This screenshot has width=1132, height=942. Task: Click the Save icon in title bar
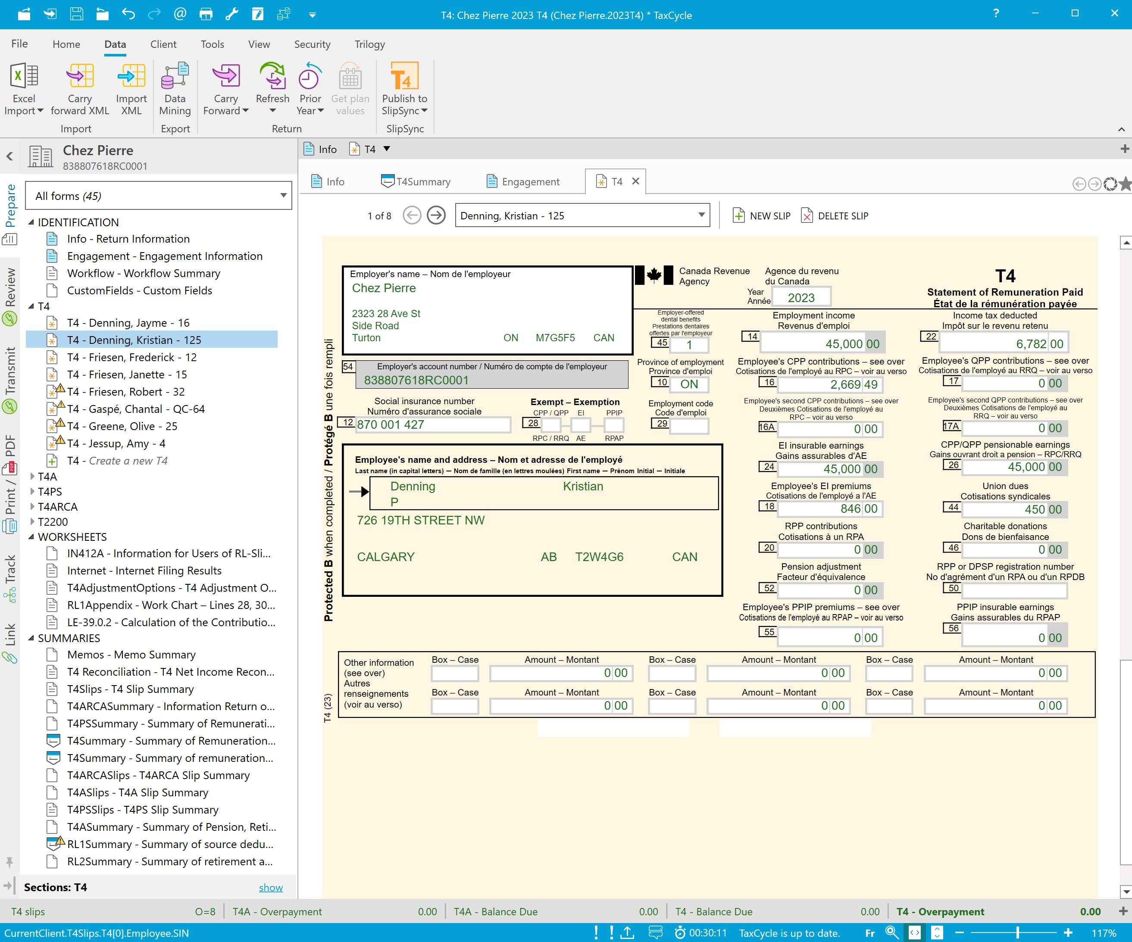(77, 15)
